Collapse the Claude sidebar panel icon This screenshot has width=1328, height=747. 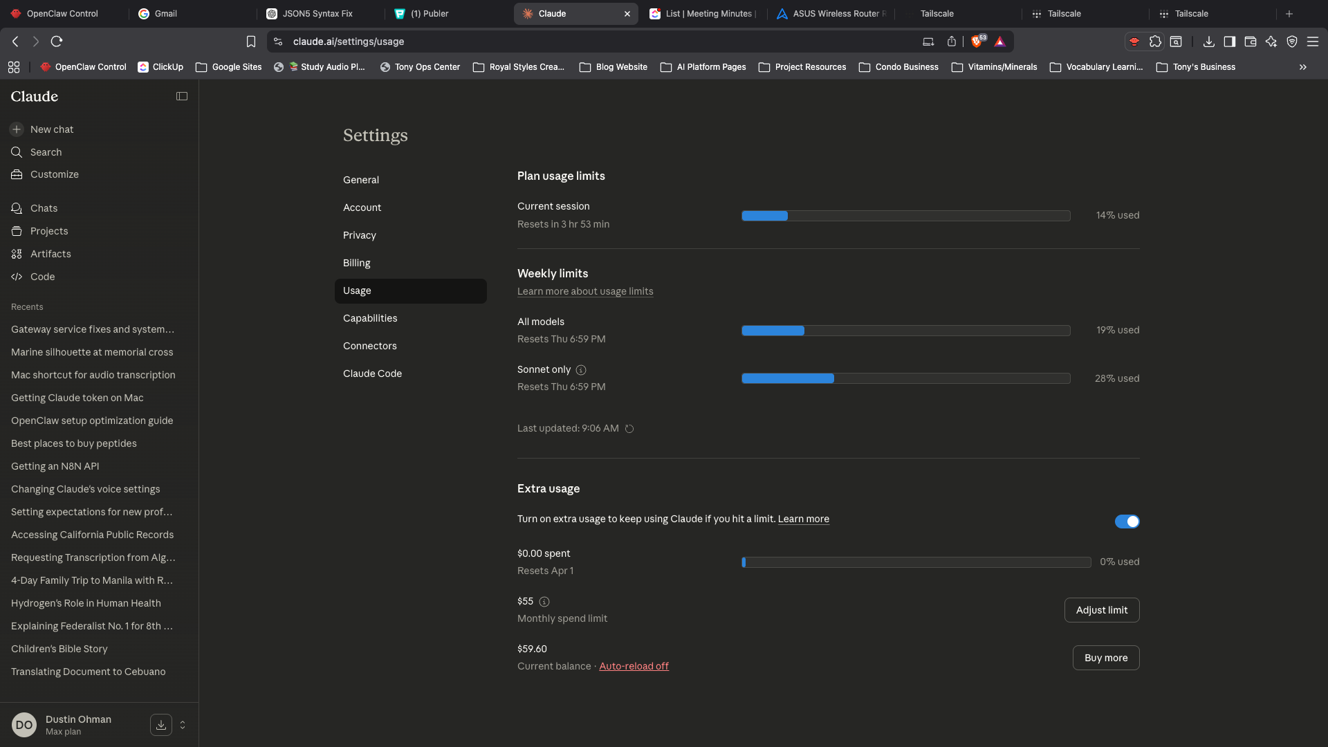tap(182, 96)
